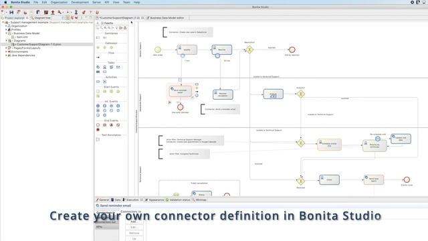Select the KPIs section in Execution panel
The width and height of the screenshot is (428, 241).
(x=107, y=227)
